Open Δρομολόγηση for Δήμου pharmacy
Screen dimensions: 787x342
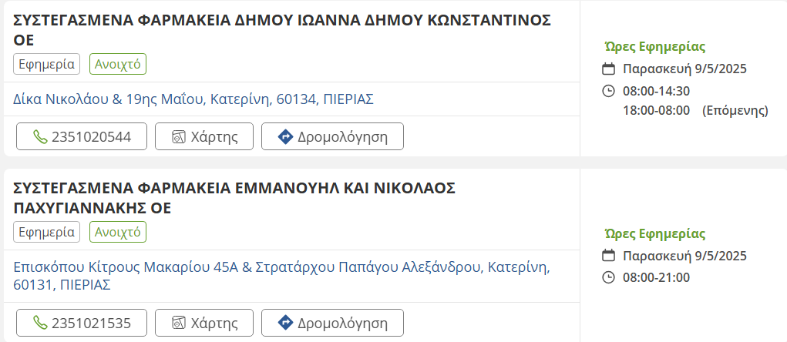[x=332, y=137]
